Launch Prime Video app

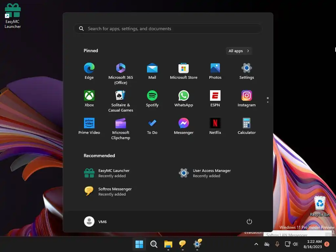[x=89, y=126]
